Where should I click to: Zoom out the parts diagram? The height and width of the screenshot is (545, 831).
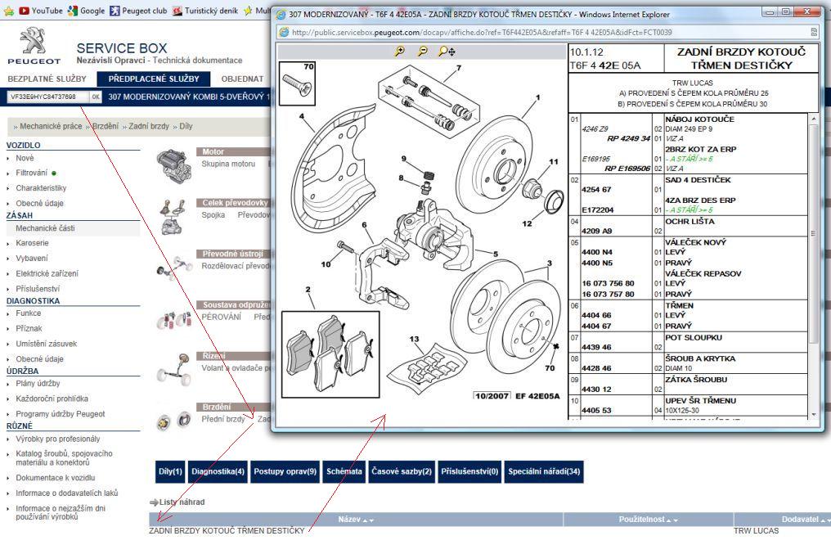(422, 51)
